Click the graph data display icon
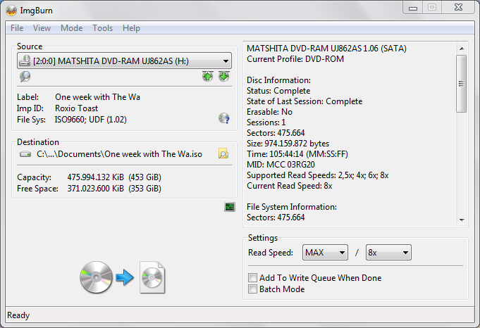The image size is (480, 328). pos(230,206)
